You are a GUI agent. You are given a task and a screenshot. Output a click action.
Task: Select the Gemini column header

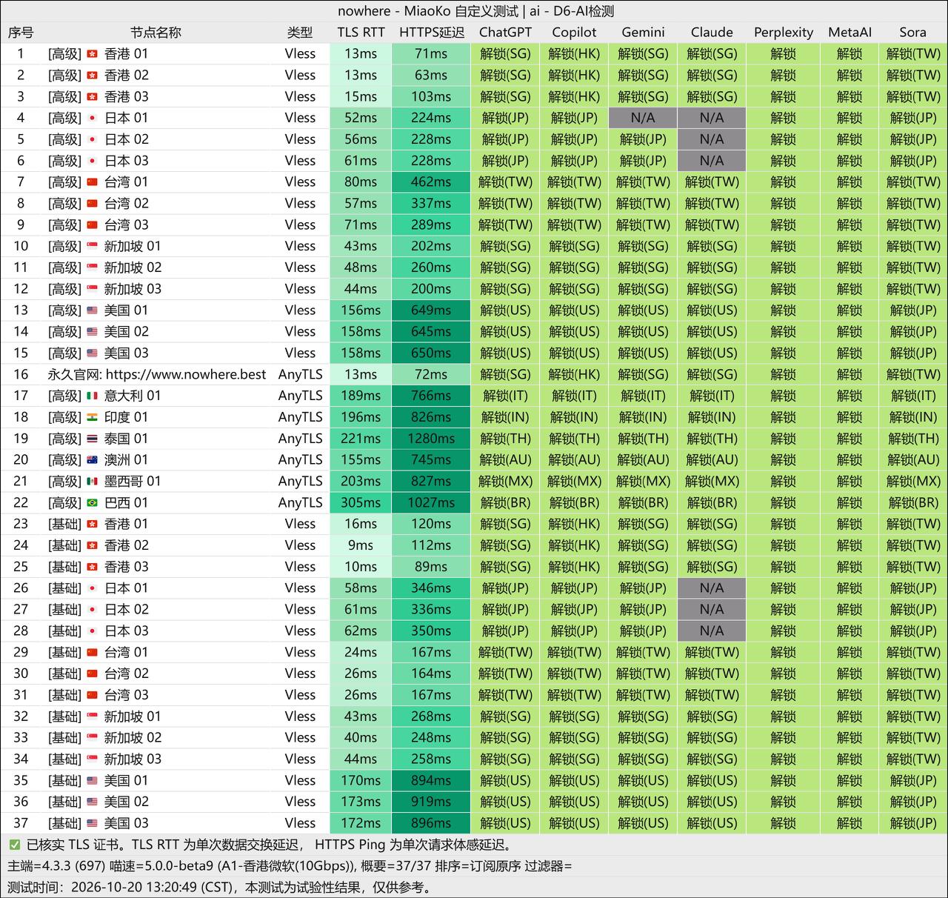click(x=643, y=33)
